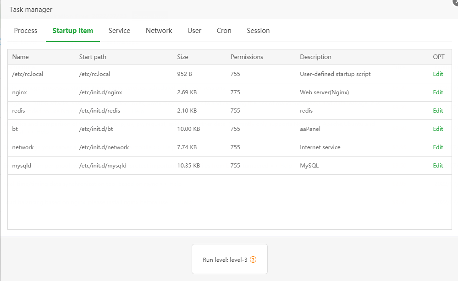Click the Size column header
The width and height of the screenshot is (458, 281).
[182, 57]
